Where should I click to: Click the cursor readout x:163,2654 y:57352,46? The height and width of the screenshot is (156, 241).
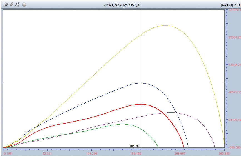tap(122, 5)
